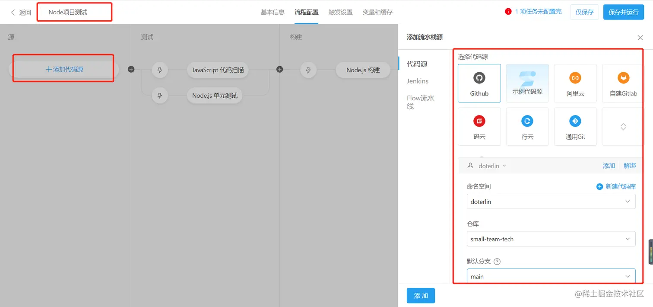Viewport: 653px width, 307px height.
Task: Choose the 自建Gitlab code source card
Action: [623, 83]
